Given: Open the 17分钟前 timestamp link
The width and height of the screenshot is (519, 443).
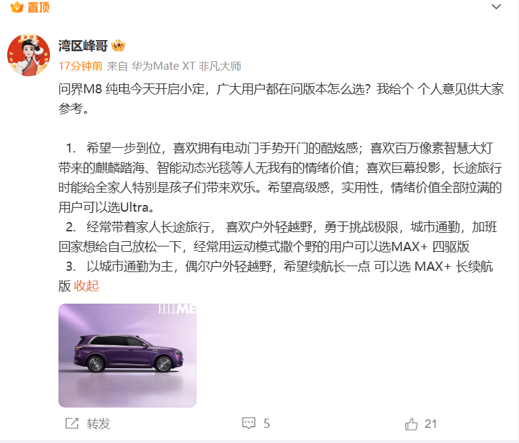Looking at the screenshot, I should tap(80, 66).
